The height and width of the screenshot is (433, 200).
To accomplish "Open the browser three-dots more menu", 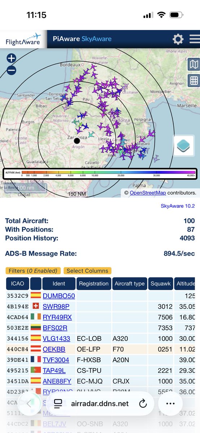I will pos(170,403).
